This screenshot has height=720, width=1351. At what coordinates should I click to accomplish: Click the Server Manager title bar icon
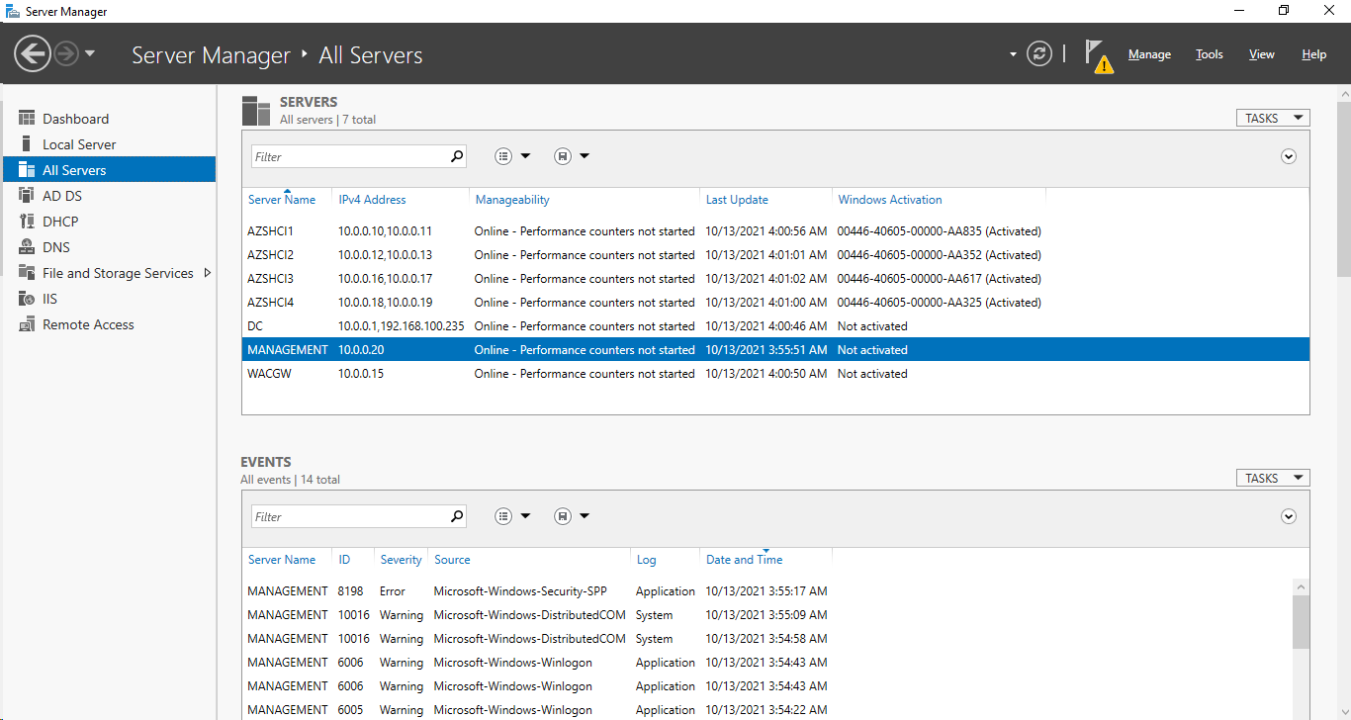(x=12, y=11)
